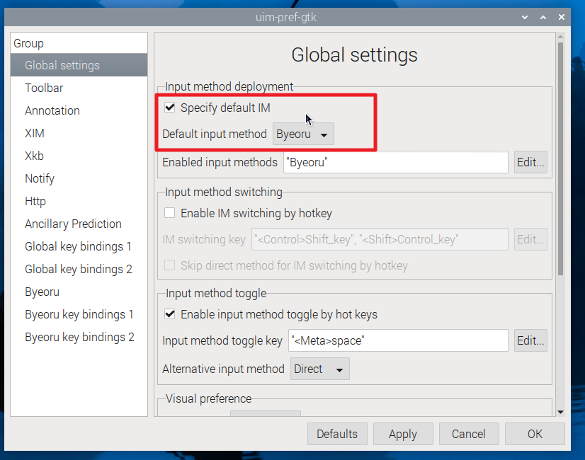Click the Cancel button
The height and width of the screenshot is (460, 585).
click(469, 434)
